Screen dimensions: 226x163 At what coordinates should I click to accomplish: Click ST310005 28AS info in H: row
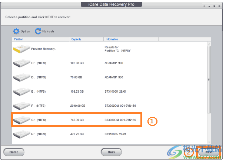115,134
